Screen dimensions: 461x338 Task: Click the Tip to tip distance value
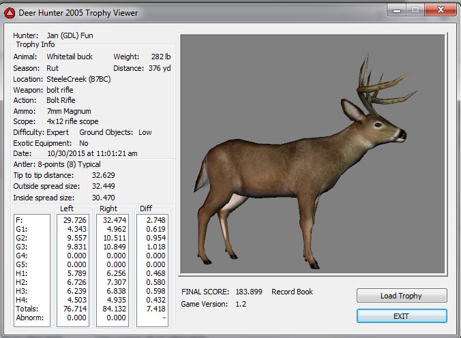(104, 175)
